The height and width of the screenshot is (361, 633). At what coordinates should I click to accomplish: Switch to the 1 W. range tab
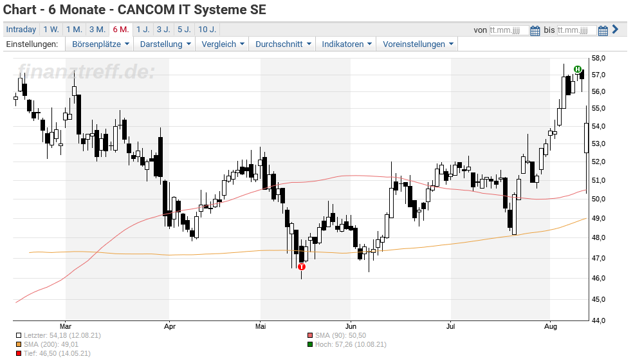[51, 30]
